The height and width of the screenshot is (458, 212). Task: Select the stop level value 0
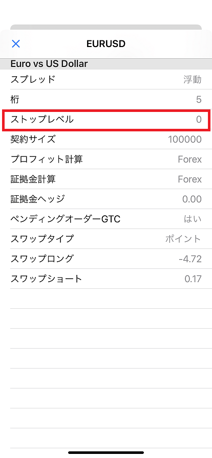click(199, 120)
